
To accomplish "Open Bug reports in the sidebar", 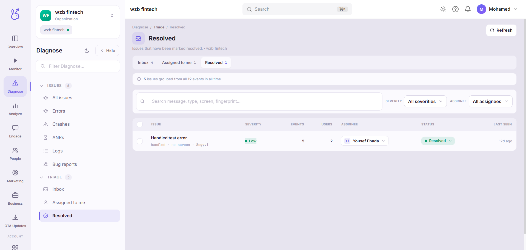I will [79, 164].
